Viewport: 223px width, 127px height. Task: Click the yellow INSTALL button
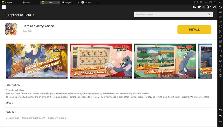[x=194, y=30]
